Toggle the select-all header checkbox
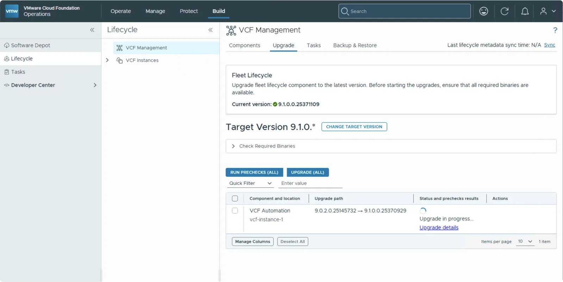Image resolution: width=563 pixels, height=282 pixels. click(235, 198)
